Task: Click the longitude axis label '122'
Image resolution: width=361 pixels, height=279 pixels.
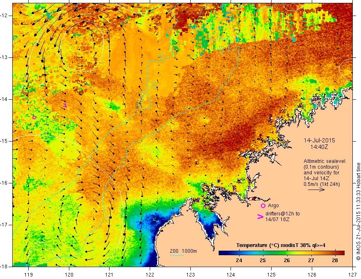Action: point(150,274)
